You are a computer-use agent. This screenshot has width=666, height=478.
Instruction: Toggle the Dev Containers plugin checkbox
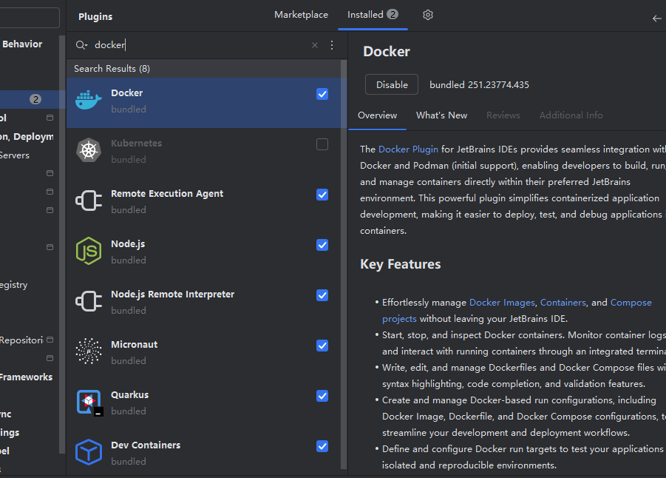point(322,446)
